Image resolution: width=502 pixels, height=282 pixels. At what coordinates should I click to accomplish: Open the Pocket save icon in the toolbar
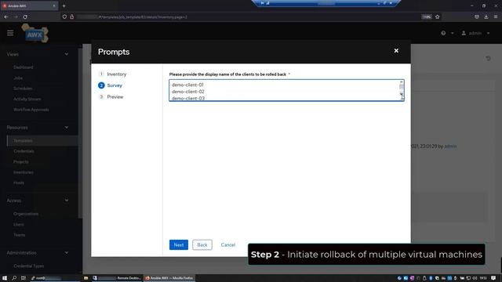(477, 17)
